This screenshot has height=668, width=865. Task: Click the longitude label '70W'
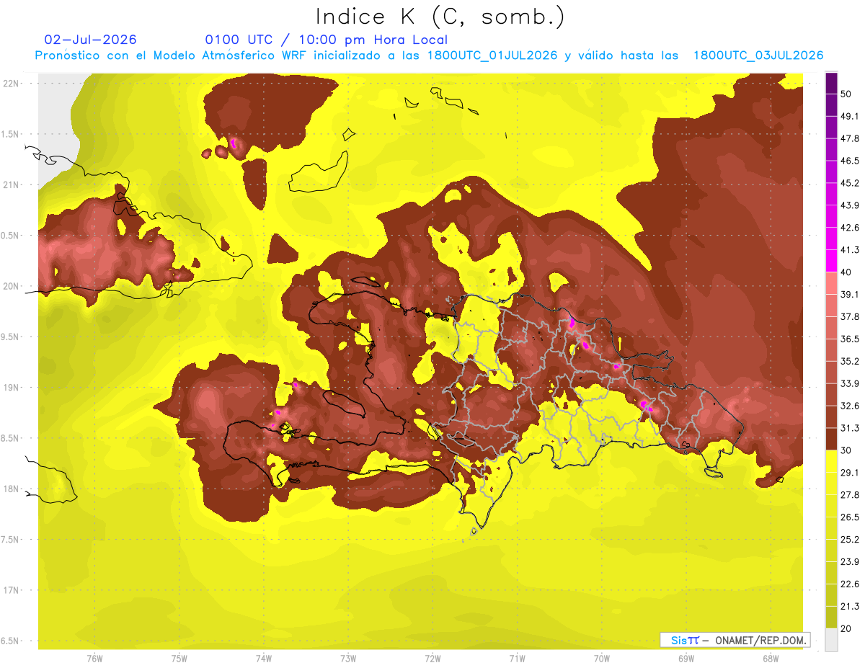pyautogui.click(x=601, y=659)
